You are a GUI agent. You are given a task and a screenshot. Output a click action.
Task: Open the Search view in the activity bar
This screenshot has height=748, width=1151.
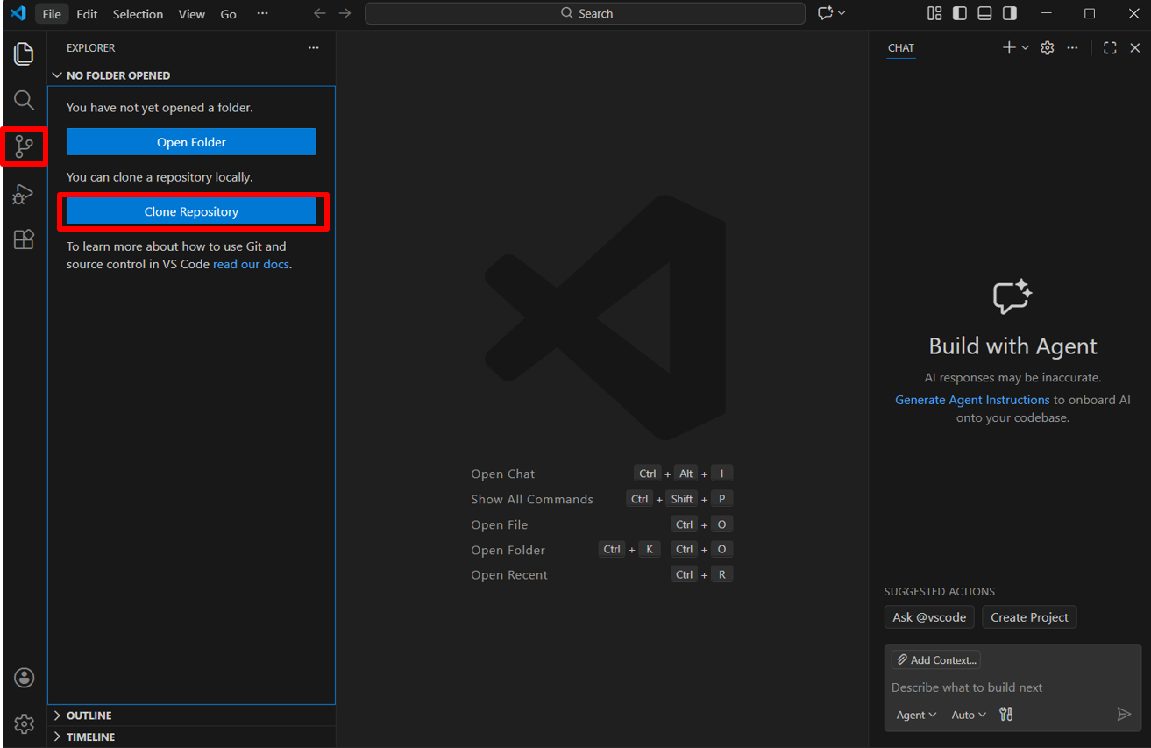pyautogui.click(x=24, y=100)
